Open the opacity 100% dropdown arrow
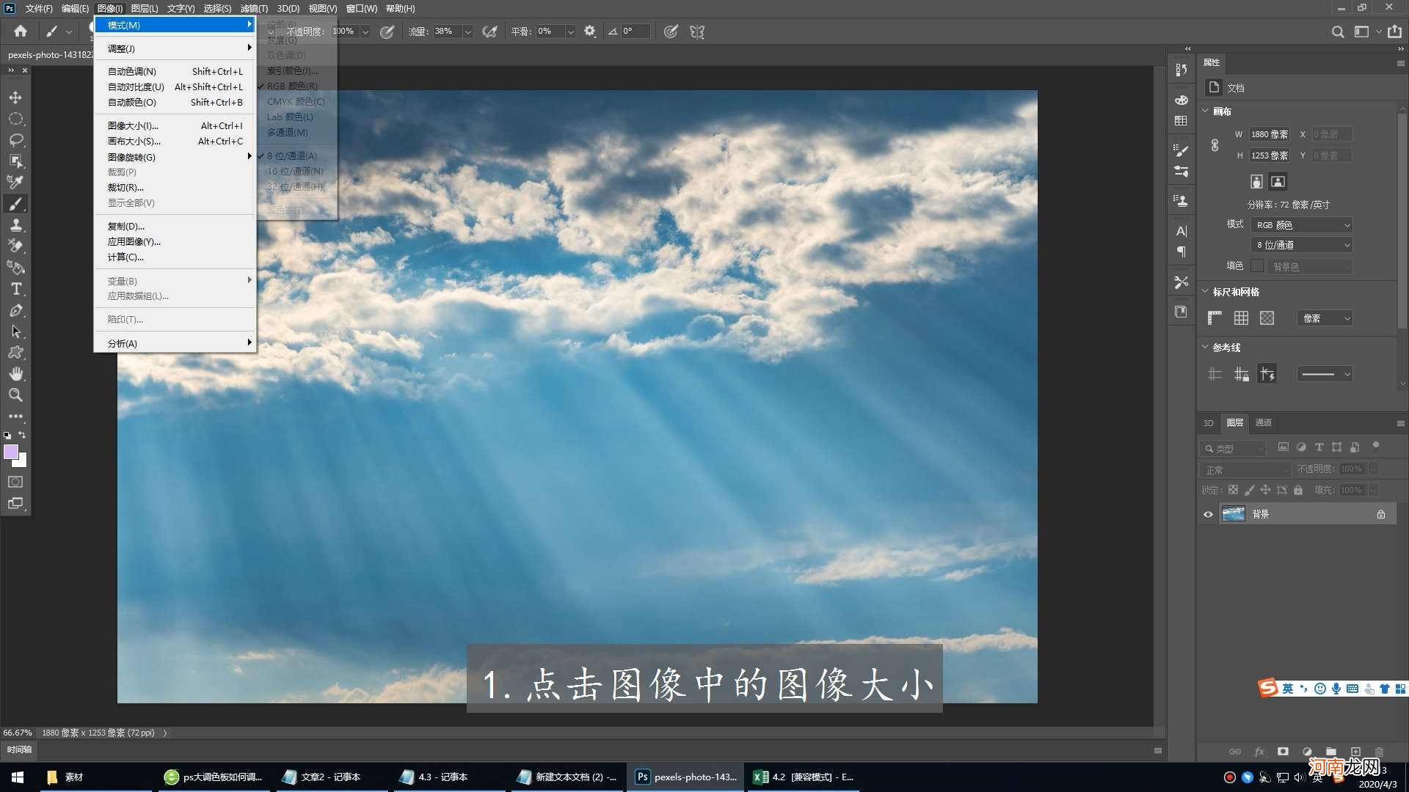This screenshot has height=792, width=1409. 365,32
